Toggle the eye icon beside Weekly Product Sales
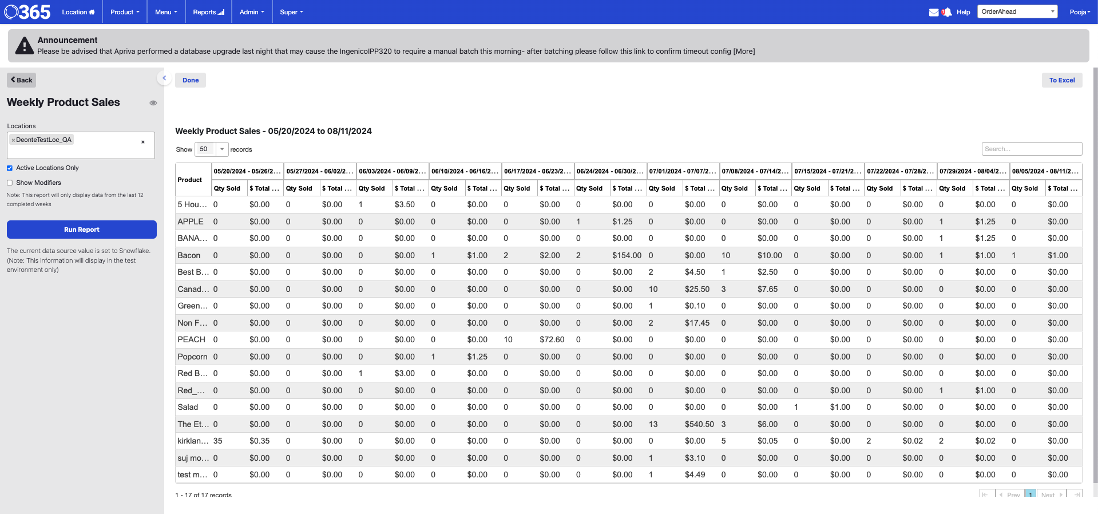This screenshot has width=1098, height=514. [x=153, y=103]
